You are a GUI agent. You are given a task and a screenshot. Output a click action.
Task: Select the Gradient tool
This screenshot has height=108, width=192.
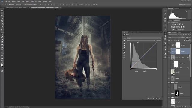click(2, 40)
